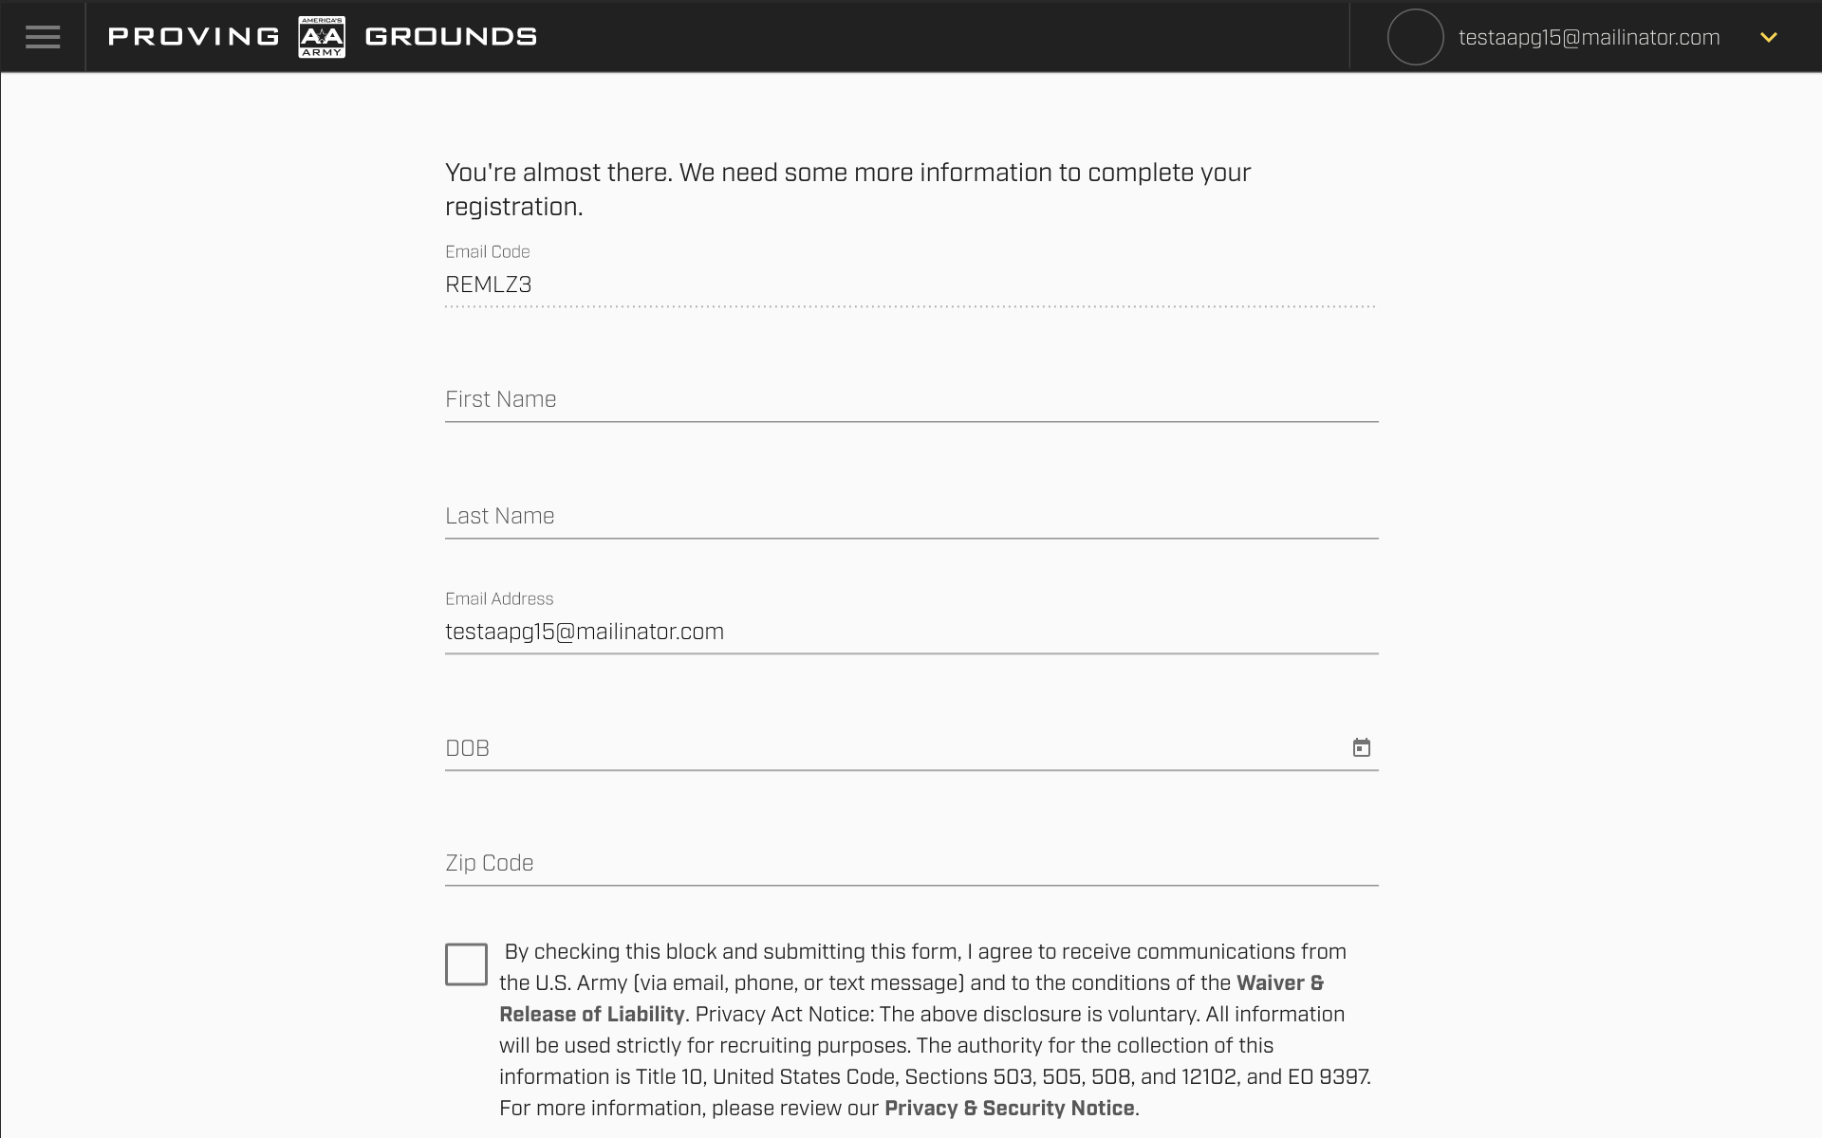Click the circular user avatar
Viewport: 1822px width, 1138px height.
click(x=1415, y=37)
